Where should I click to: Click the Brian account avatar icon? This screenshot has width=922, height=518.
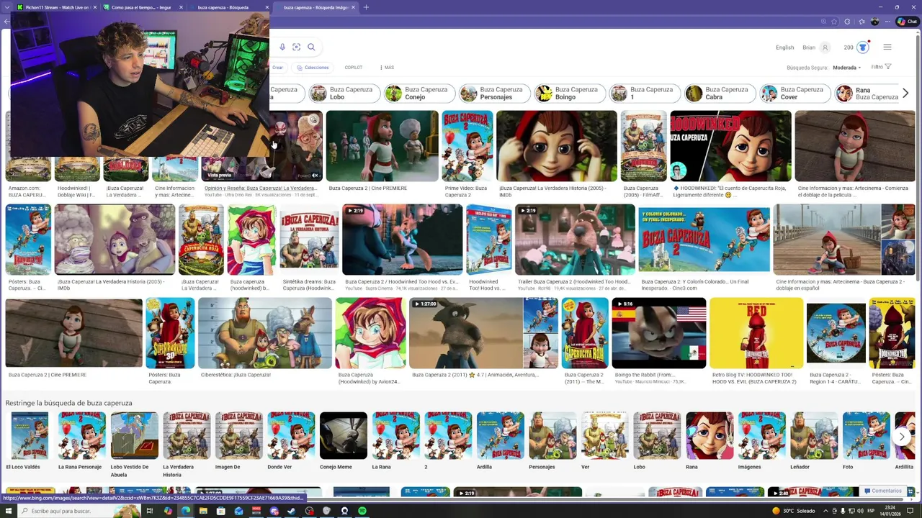(825, 47)
